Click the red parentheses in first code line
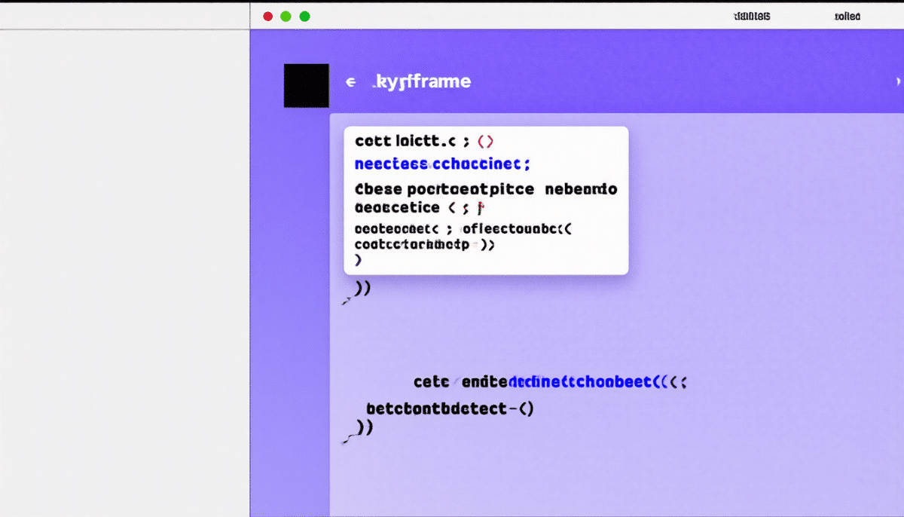Screen dimensions: 904x517 (485, 141)
